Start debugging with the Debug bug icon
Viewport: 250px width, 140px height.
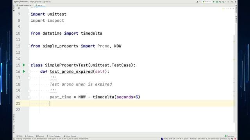click(x=217, y=2)
